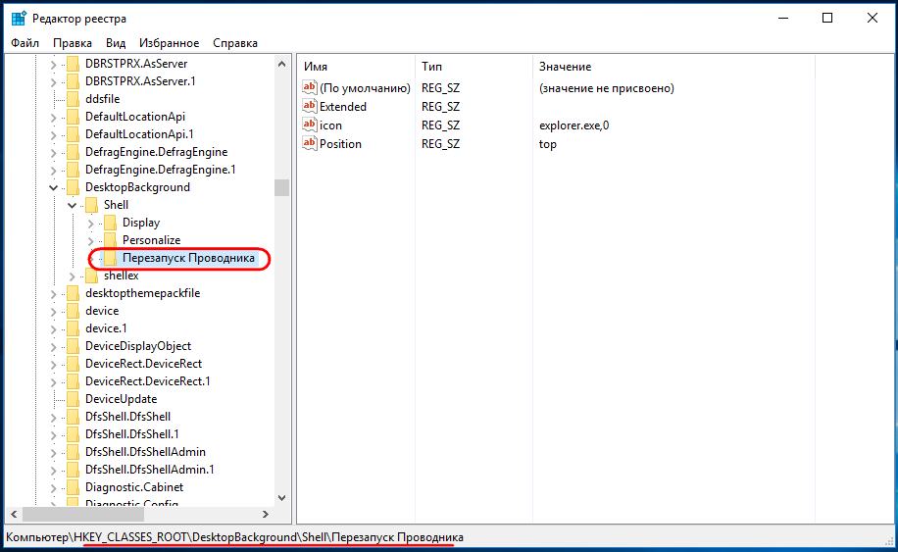Click the folder icon of device.1
This screenshot has height=552, width=898.
tap(73, 328)
